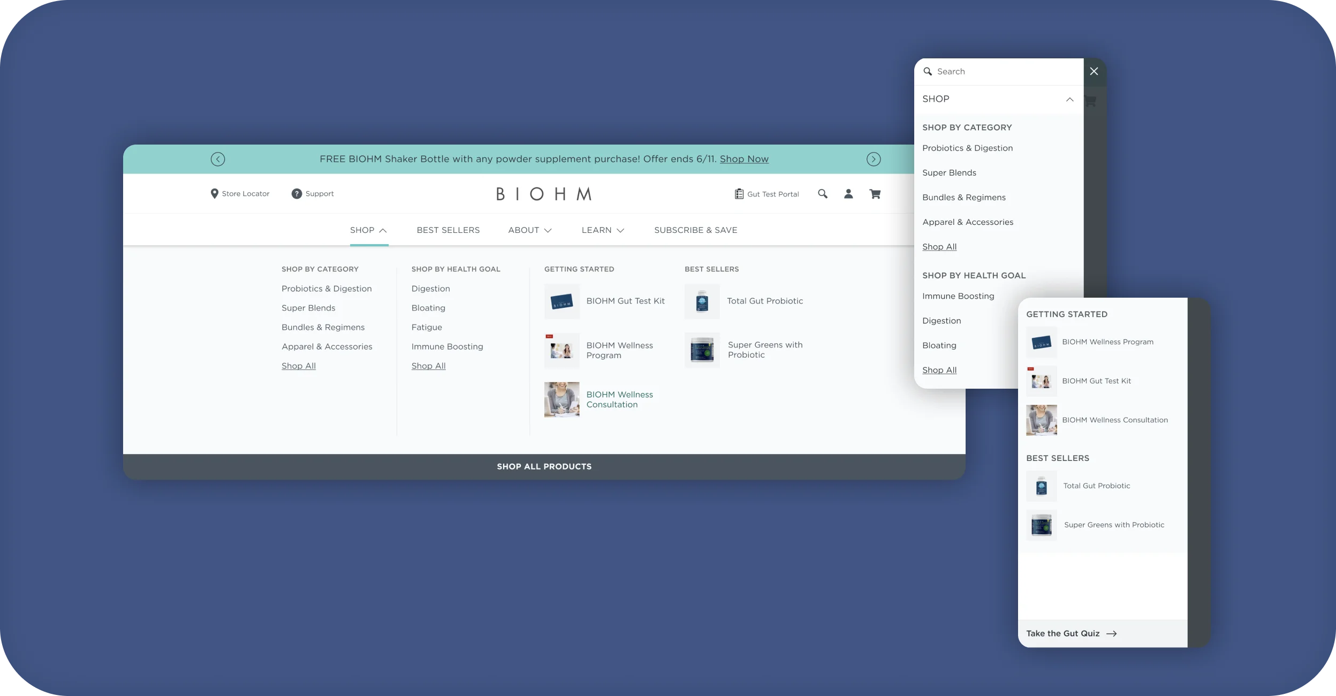Select Apparel & Accessories in mobile menu
This screenshot has width=1336, height=696.
(x=967, y=222)
